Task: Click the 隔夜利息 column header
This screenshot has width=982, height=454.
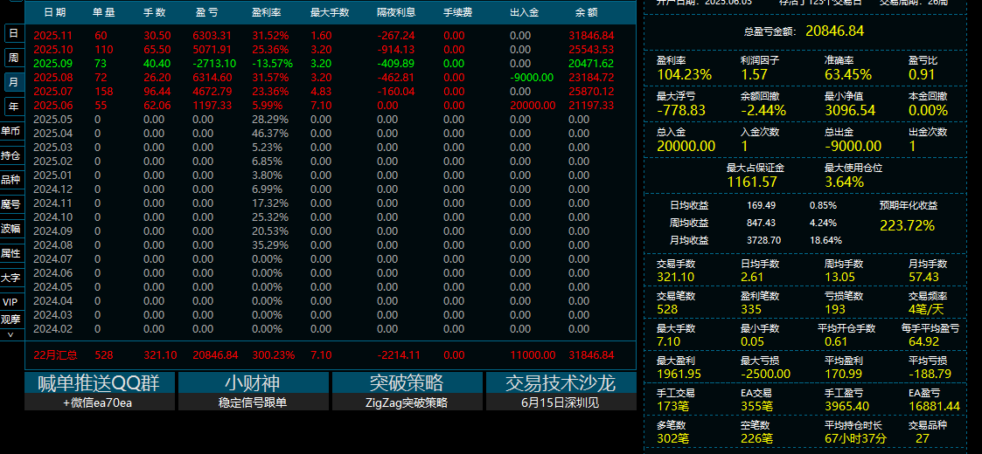Action: coord(396,12)
